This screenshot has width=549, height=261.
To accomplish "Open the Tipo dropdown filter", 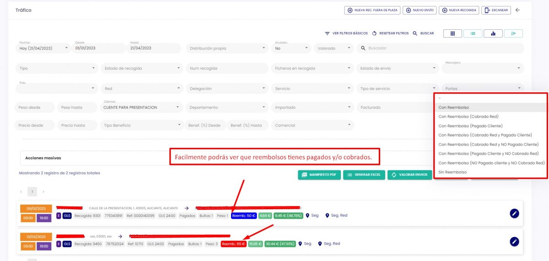I will (x=57, y=68).
